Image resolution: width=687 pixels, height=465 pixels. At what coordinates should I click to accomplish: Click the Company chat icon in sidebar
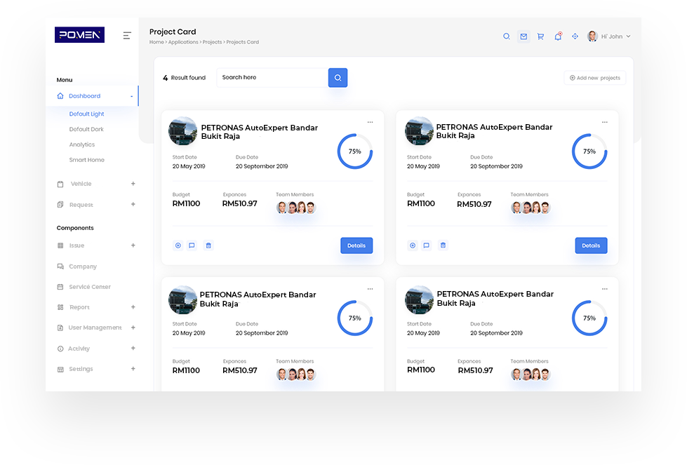pyautogui.click(x=60, y=267)
